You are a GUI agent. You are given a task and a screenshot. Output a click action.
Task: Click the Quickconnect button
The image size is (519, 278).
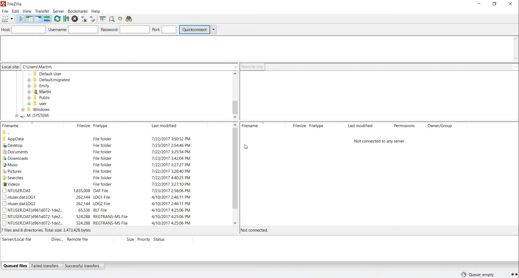(x=195, y=30)
